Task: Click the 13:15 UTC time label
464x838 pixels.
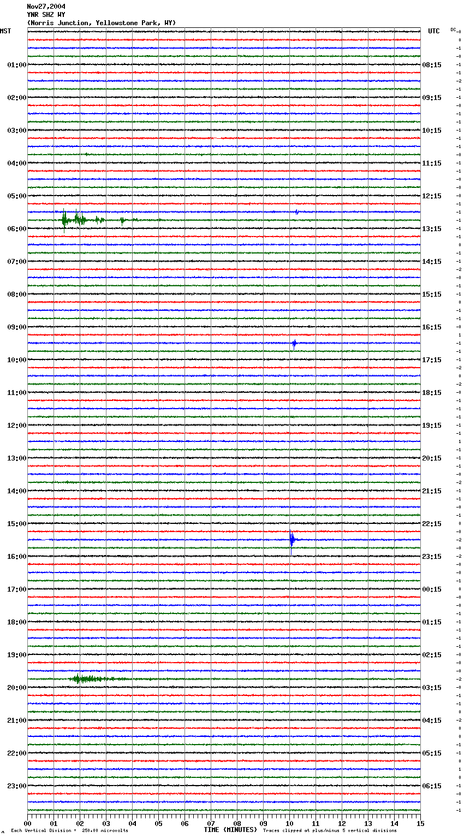Action: click(432, 229)
